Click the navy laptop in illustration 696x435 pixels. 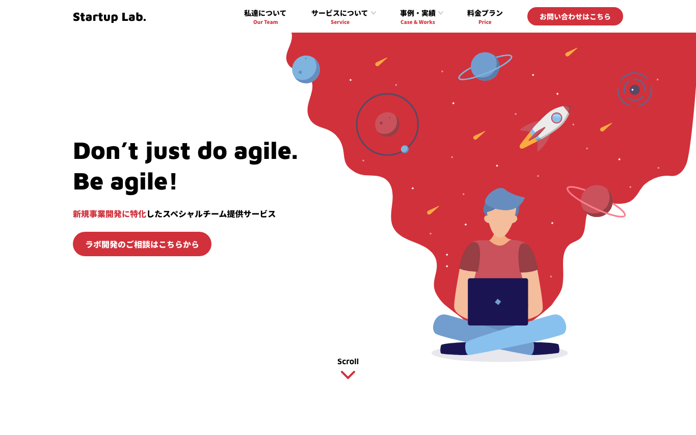coord(498,302)
